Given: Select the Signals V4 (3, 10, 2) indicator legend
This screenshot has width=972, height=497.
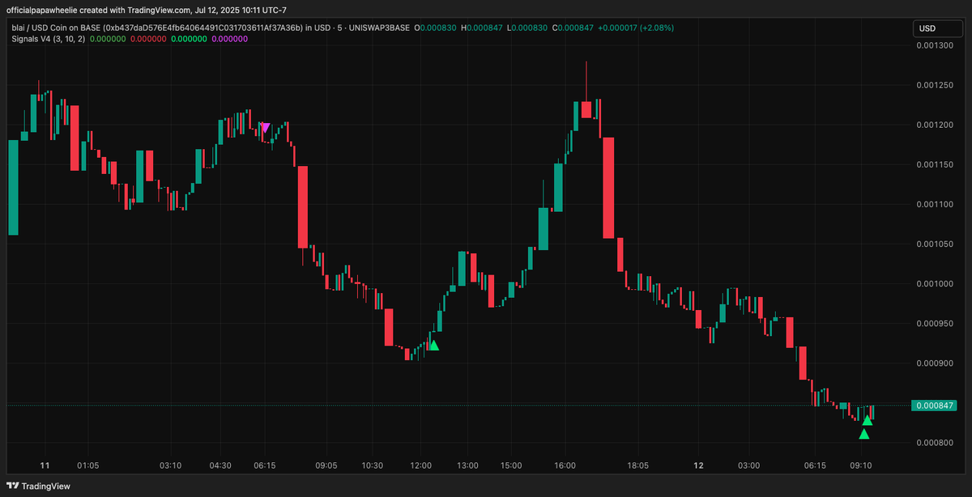Looking at the screenshot, I should (x=48, y=38).
